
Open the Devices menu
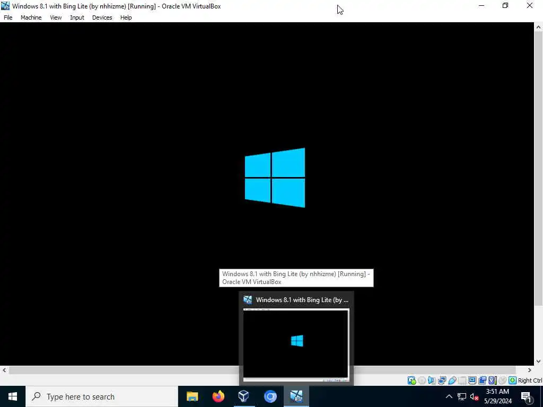(102, 17)
